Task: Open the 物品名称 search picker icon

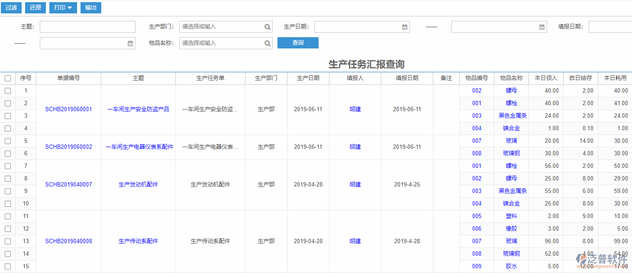Action: (x=267, y=43)
